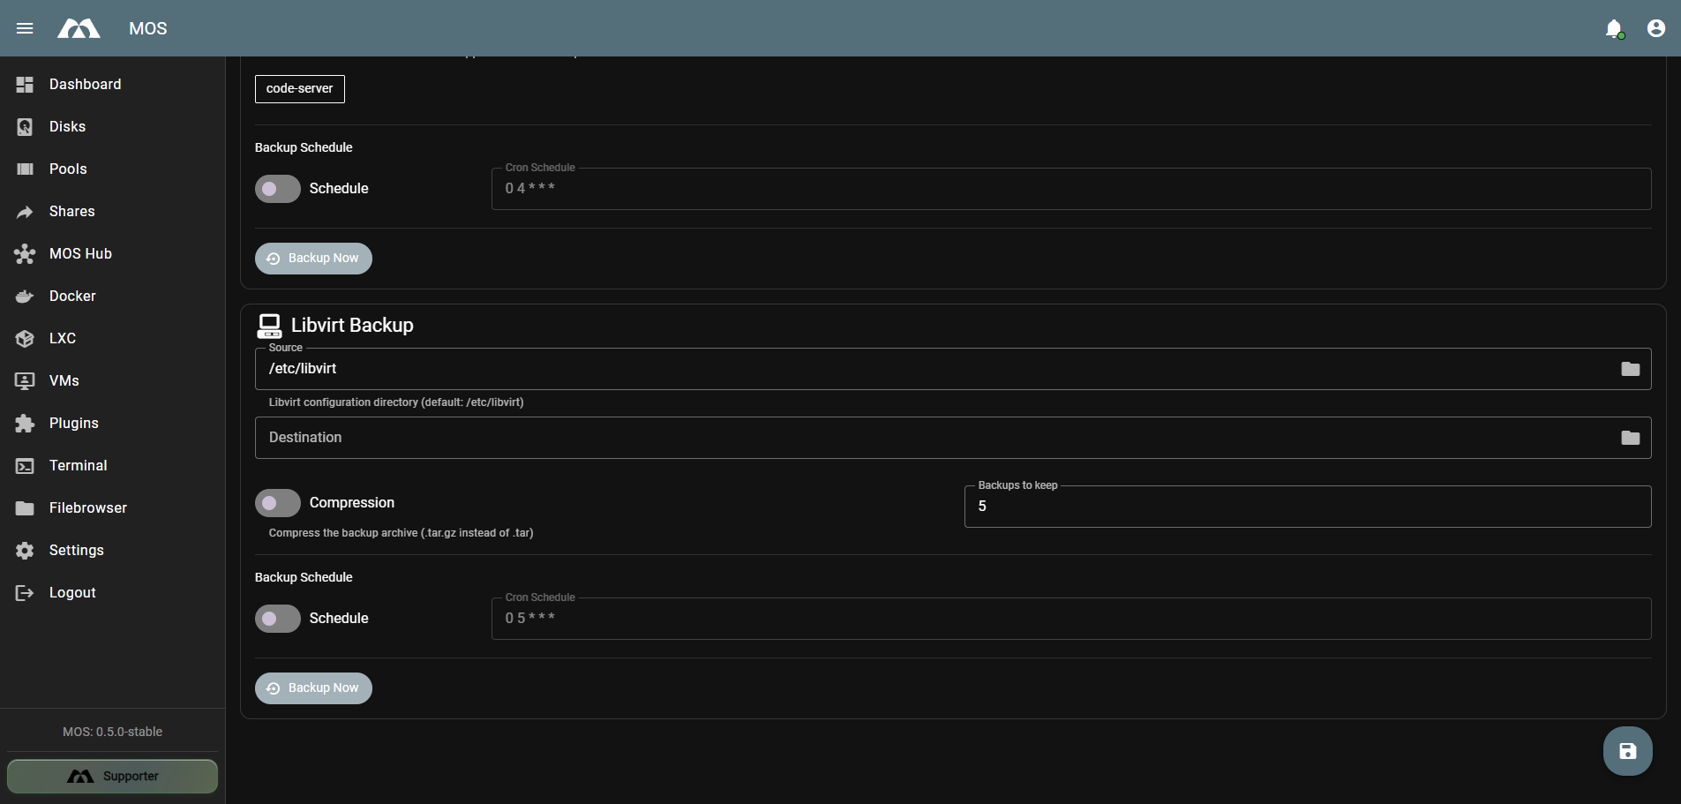Browse folder for Libvirt Destination path
The image size is (1681, 804).
pos(1630,438)
